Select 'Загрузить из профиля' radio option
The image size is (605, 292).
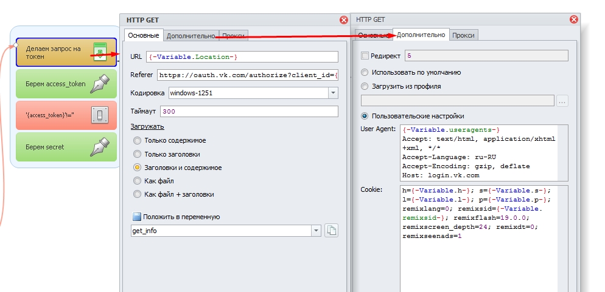365,86
